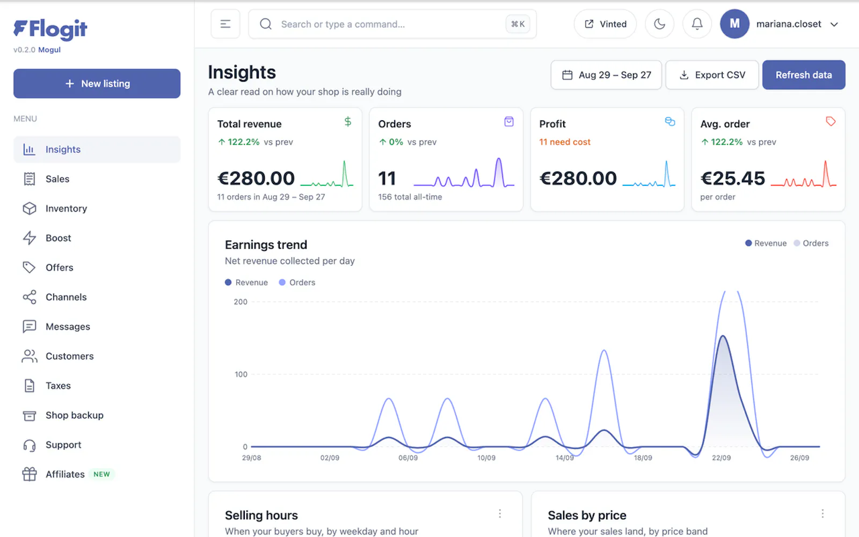Click the €25.45 average order value
Viewport: 859px width, 537px height.
point(733,178)
